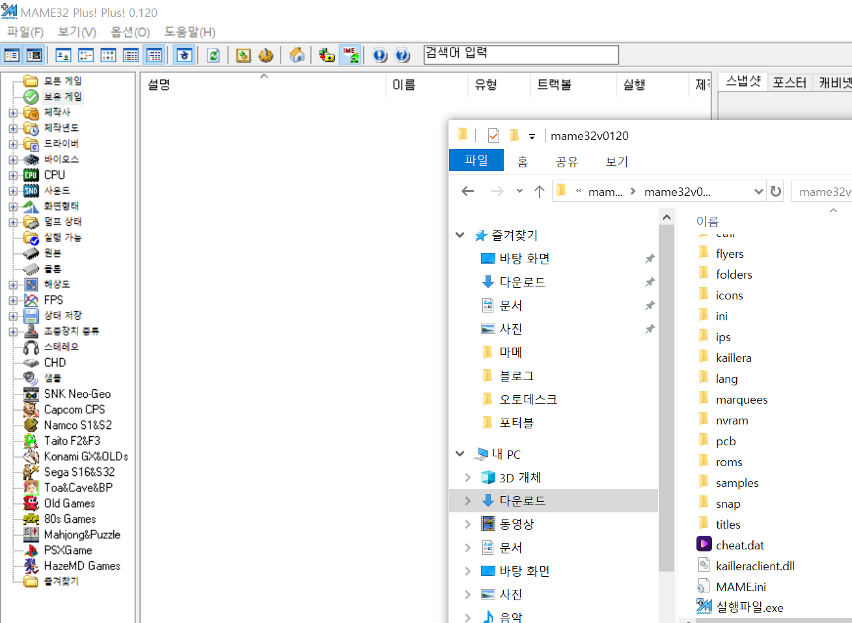The height and width of the screenshot is (623, 852).
Task: Open the 공유 ribbon tab in Explorer
Action: (567, 161)
